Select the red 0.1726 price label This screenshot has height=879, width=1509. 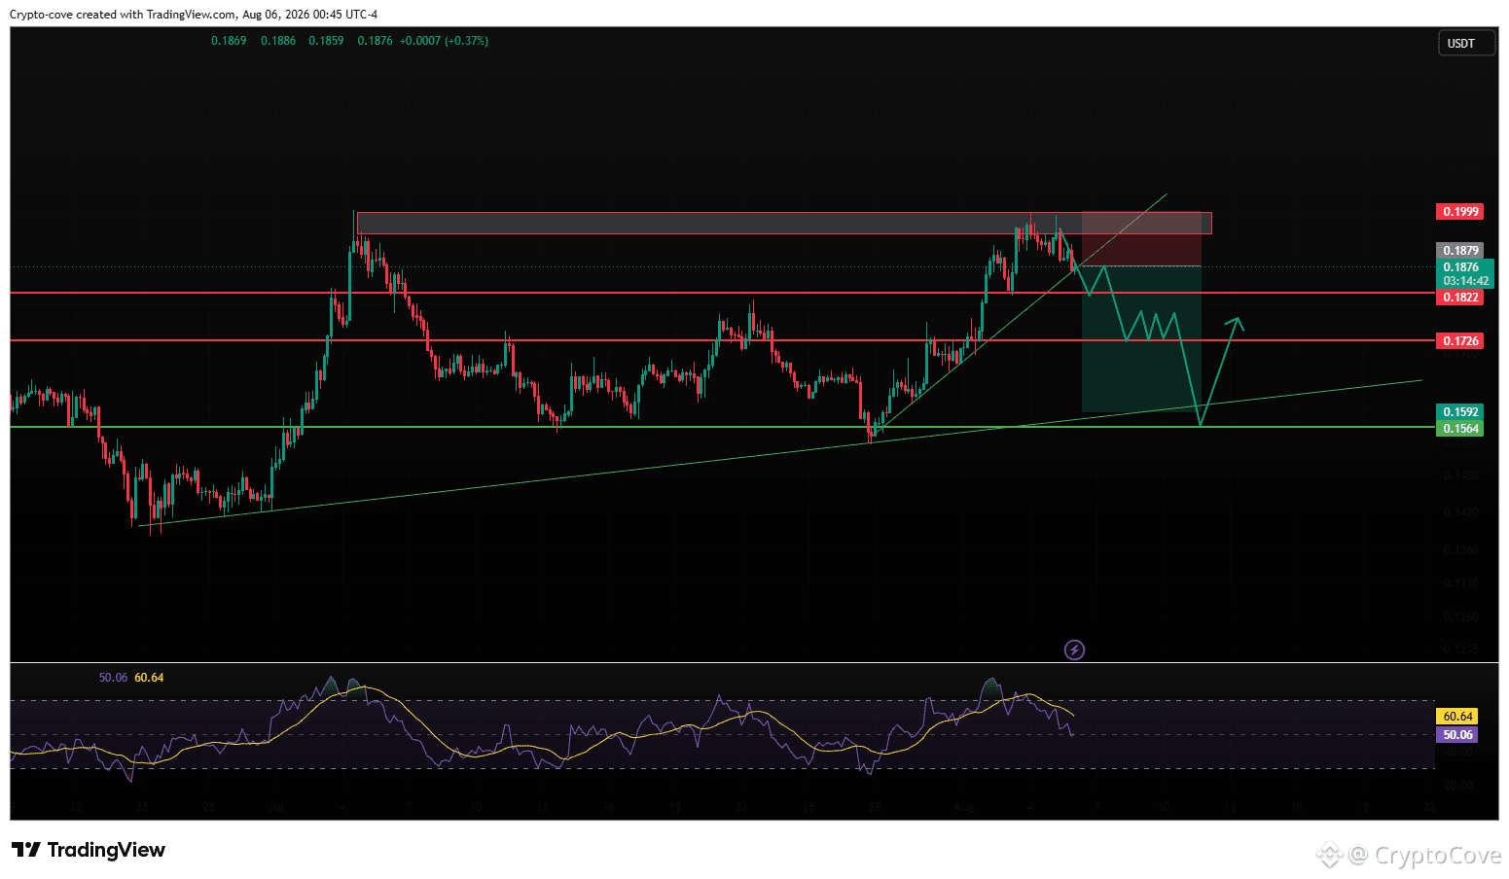point(1459,341)
